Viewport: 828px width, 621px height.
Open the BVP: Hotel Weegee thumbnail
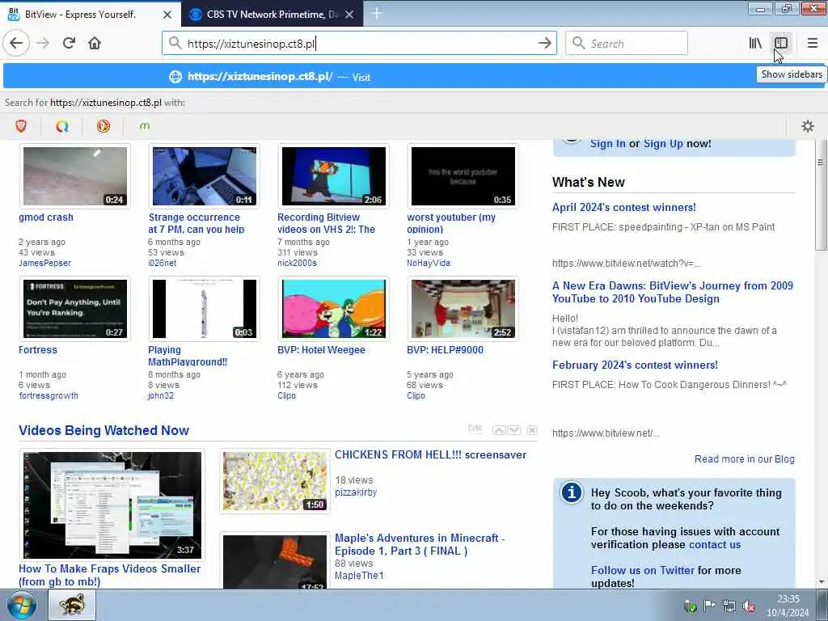coord(334,308)
